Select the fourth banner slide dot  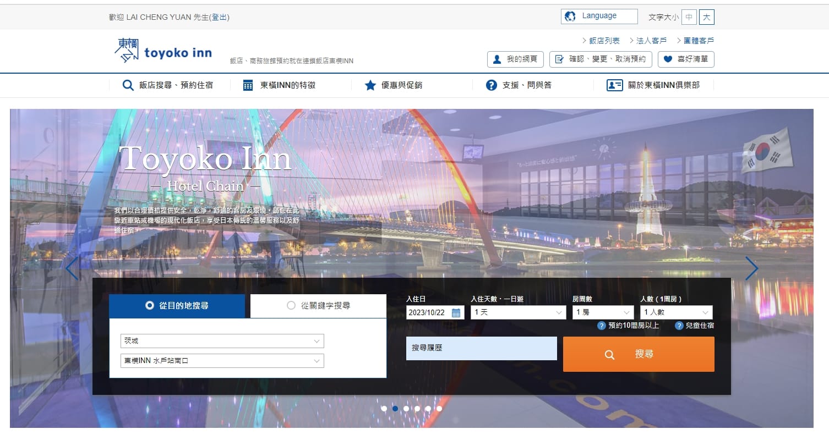pos(417,409)
